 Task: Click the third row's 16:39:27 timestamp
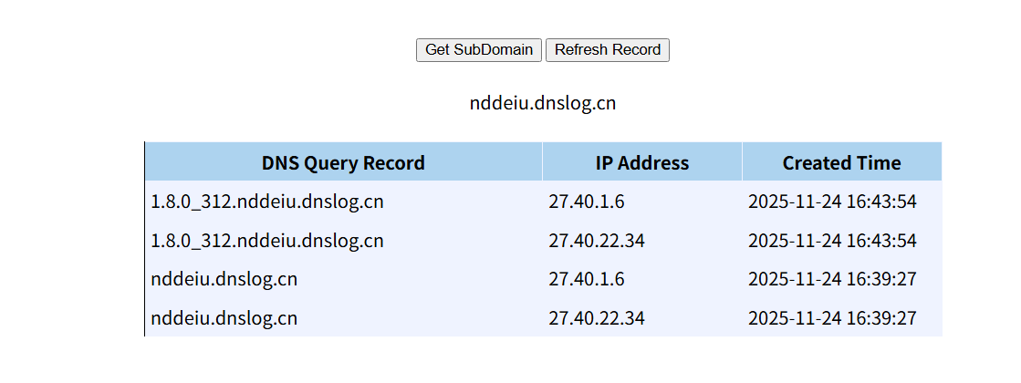pyautogui.click(x=832, y=280)
